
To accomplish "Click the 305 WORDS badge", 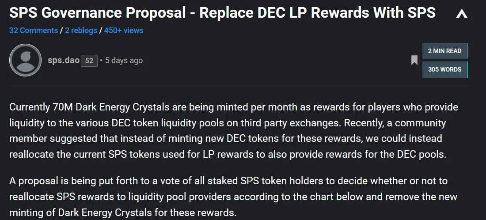I will (x=444, y=69).
